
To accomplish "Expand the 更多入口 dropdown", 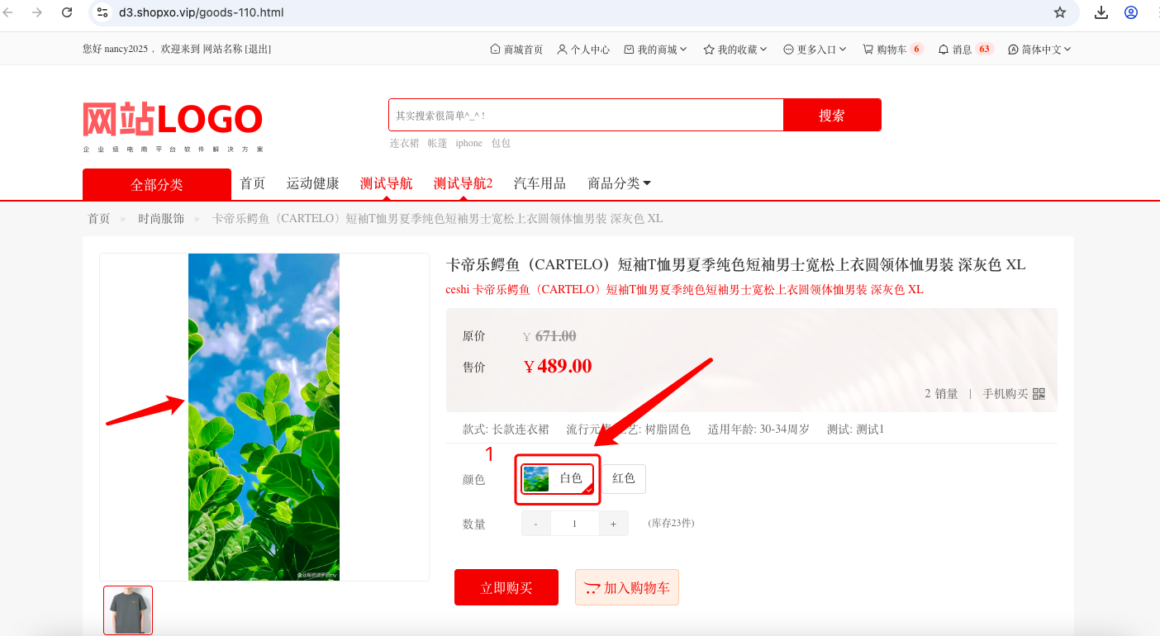I will (x=815, y=50).
